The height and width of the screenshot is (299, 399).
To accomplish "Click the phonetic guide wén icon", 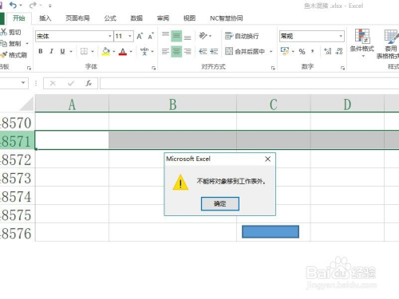I will [x=144, y=51].
